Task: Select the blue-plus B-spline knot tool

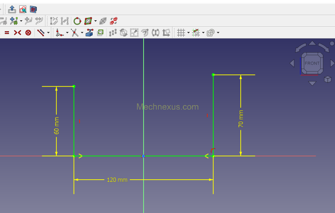Action: 14,21
